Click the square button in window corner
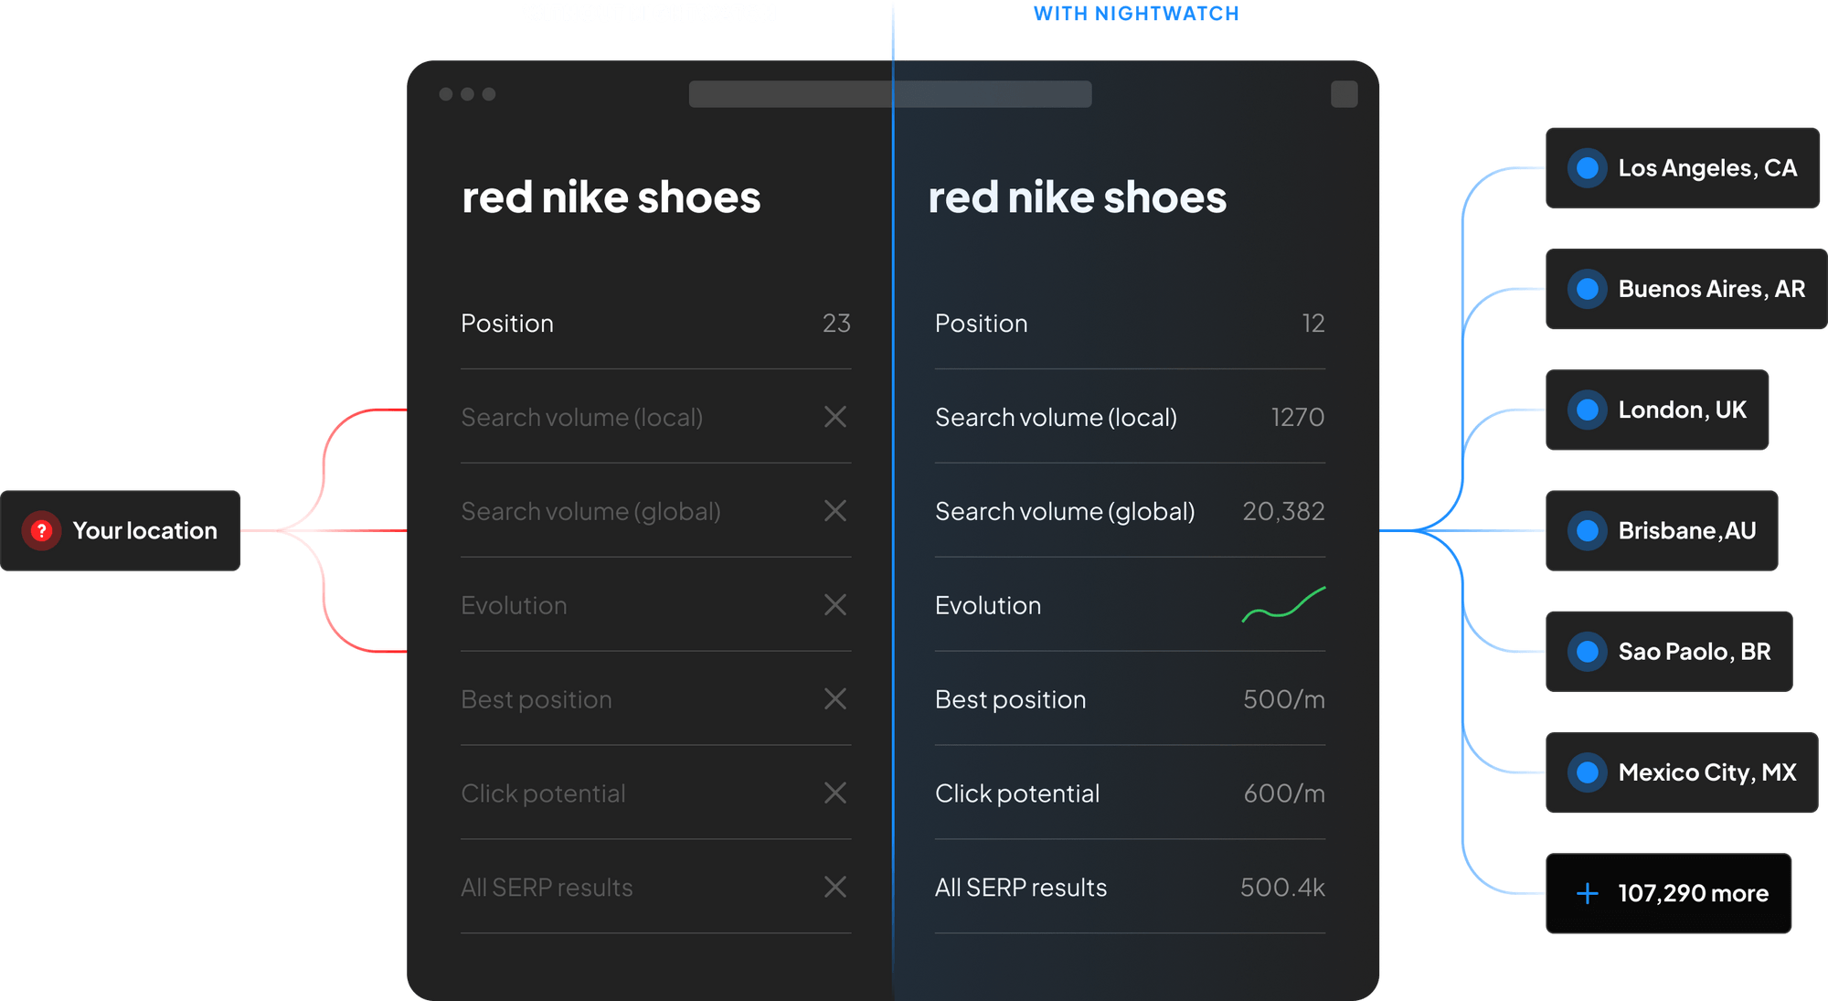Screen dimensions: 1828x1001 coord(1344,94)
